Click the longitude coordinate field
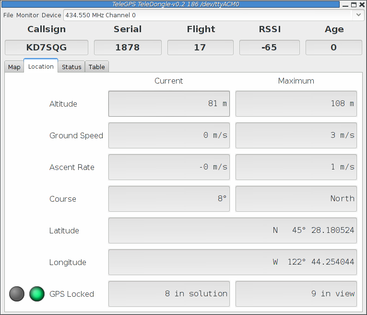Viewport: 367px width, 315px height. point(233,262)
